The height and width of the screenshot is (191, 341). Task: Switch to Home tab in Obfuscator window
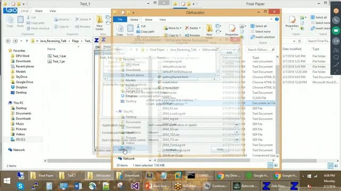click(134, 20)
